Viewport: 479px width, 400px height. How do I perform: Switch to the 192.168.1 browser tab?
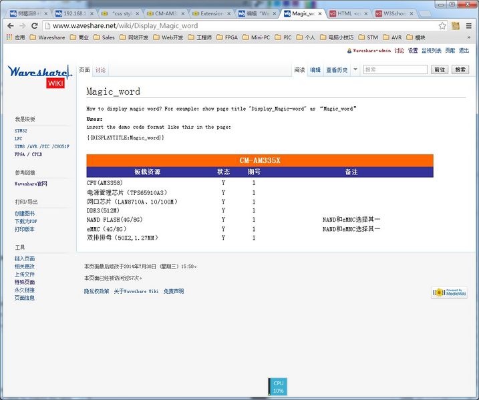(73, 14)
